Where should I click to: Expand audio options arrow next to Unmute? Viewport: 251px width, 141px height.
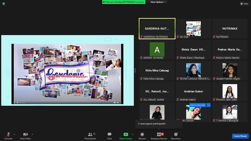tap(14, 134)
